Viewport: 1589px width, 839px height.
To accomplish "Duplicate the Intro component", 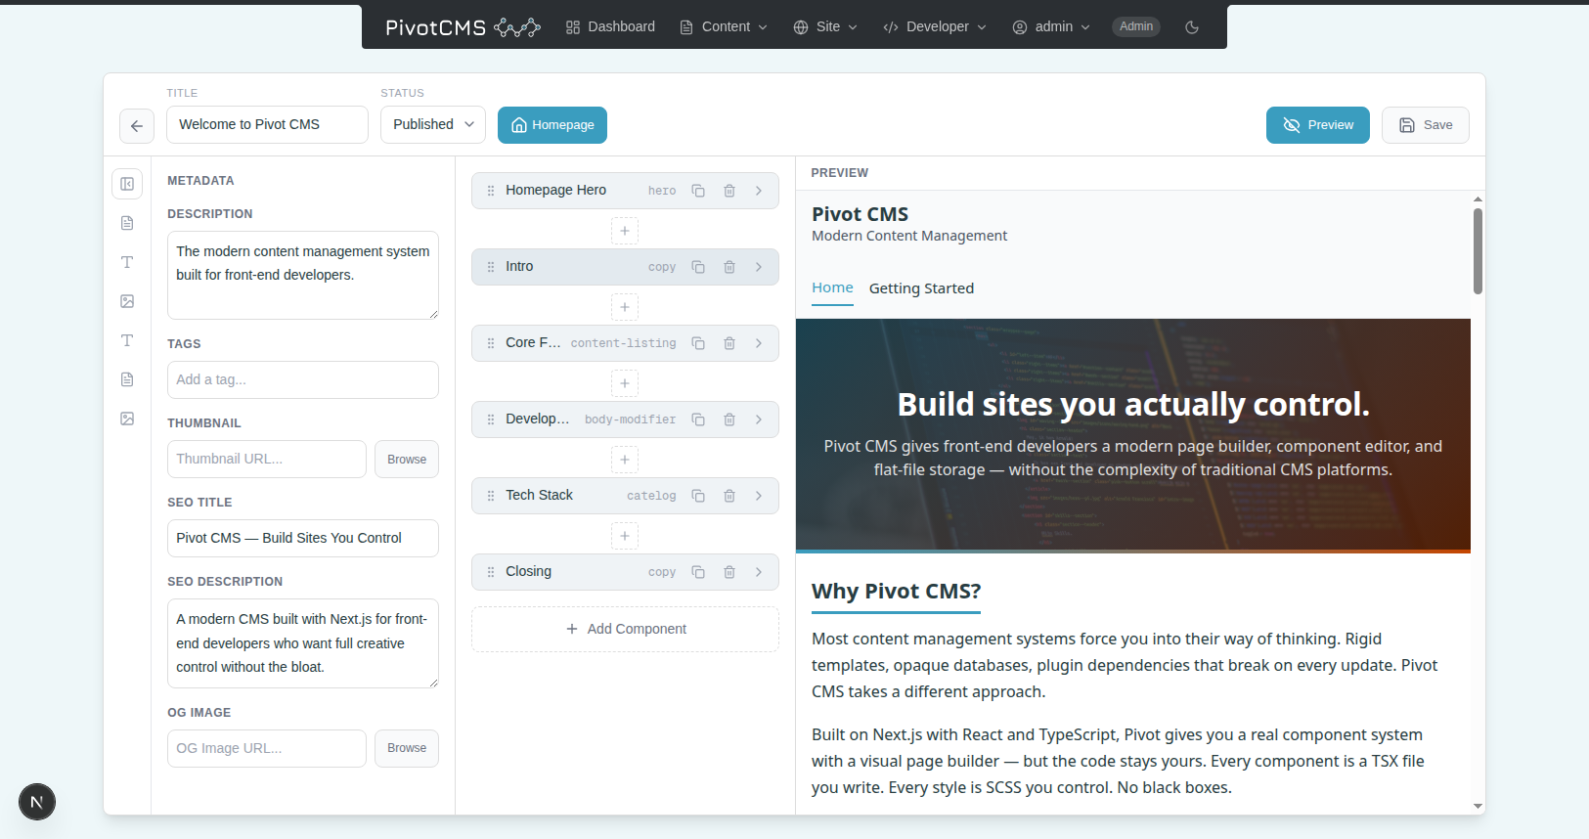I will (698, 267).
